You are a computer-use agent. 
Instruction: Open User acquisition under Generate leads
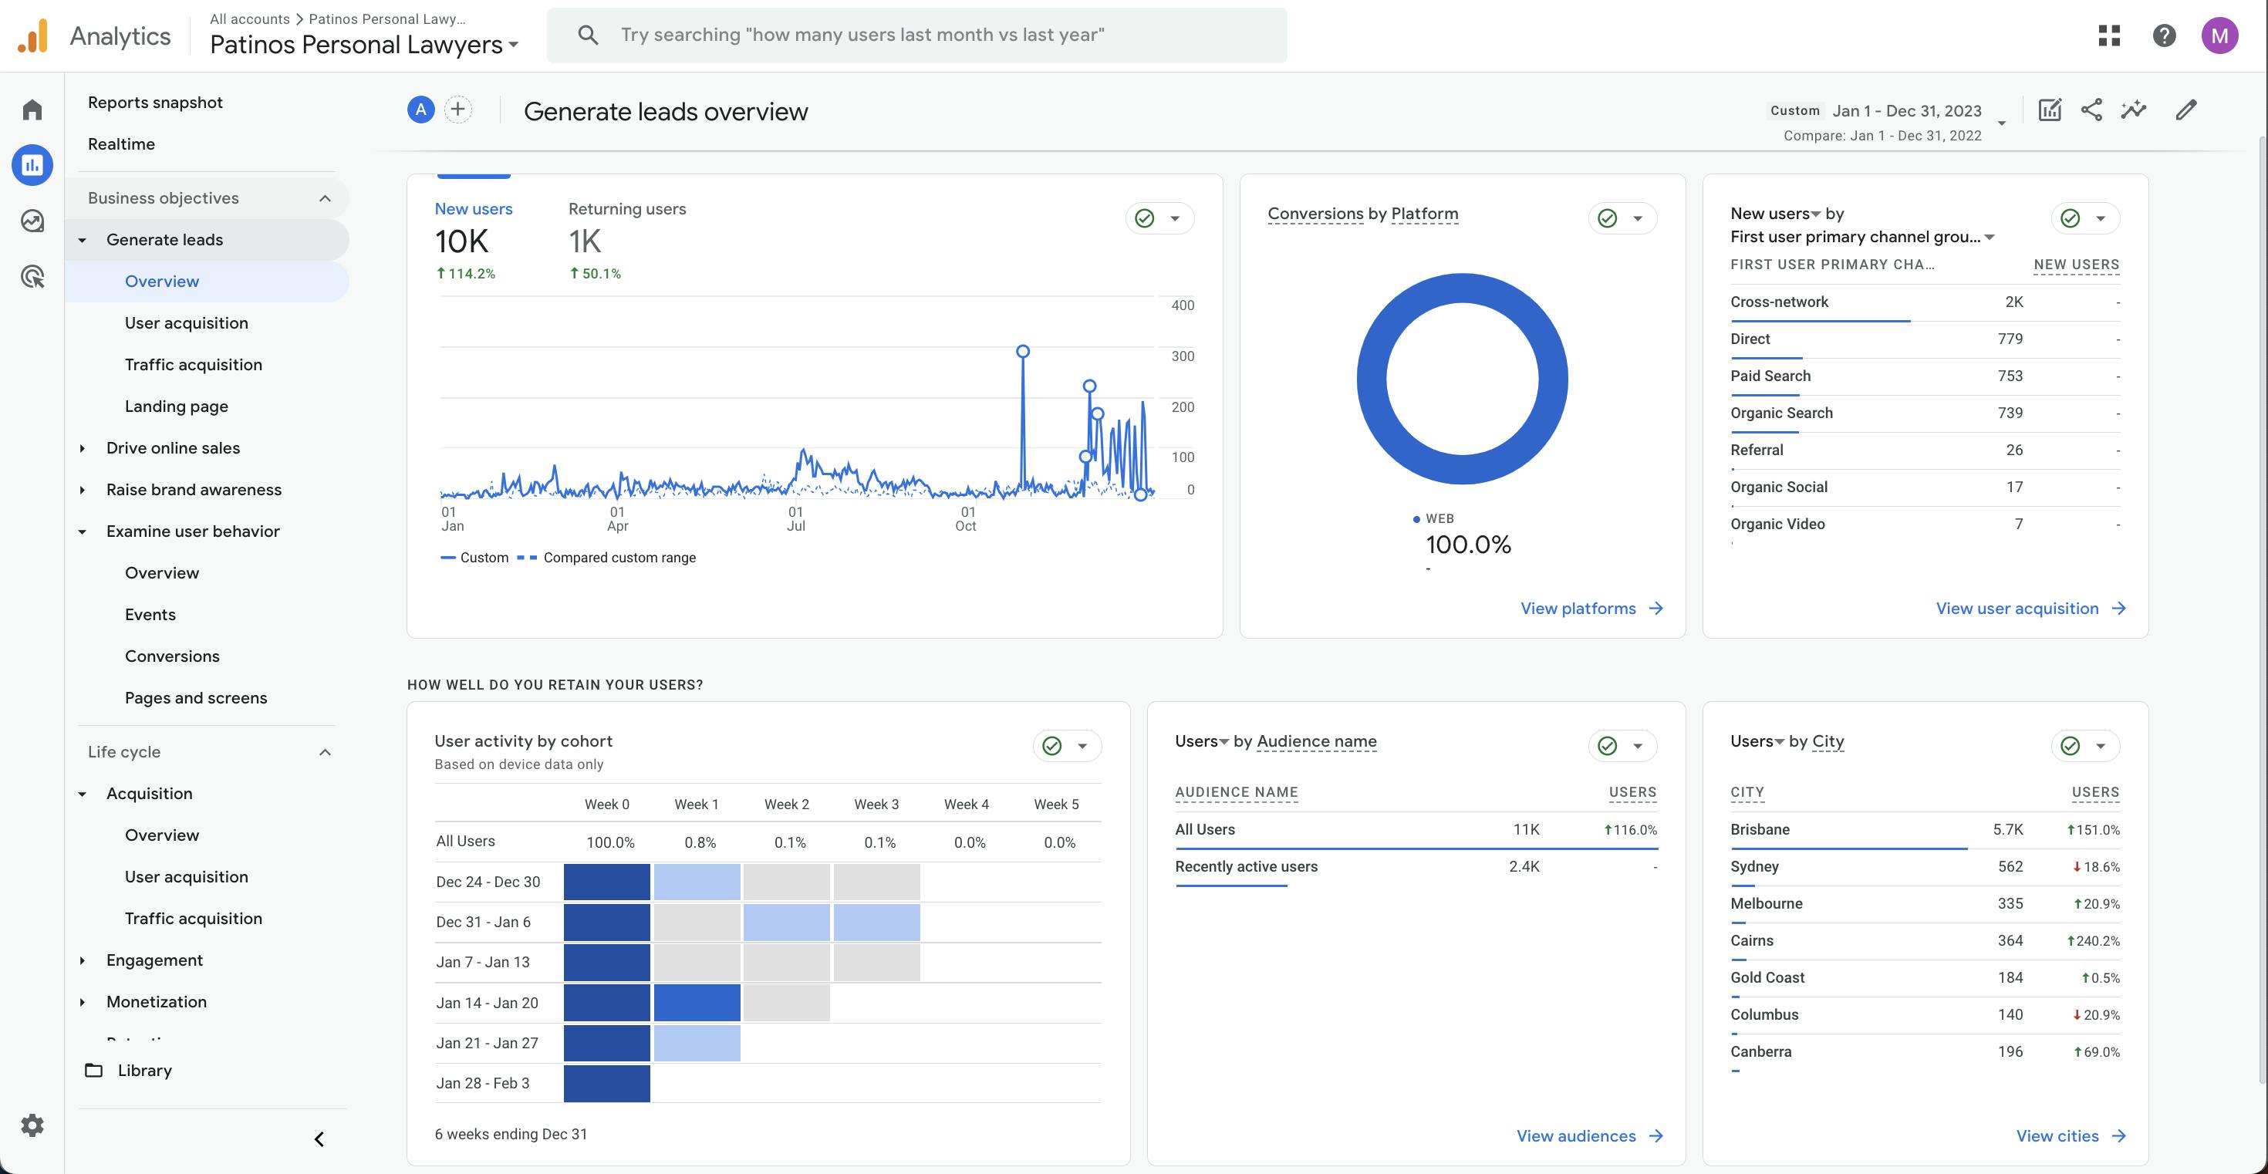click(187, 323)
